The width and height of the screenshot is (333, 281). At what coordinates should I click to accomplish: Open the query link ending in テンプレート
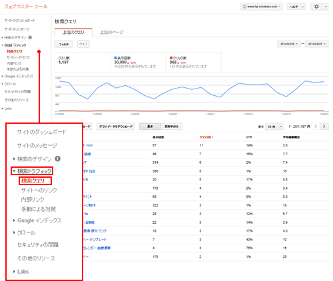(95, 240)
